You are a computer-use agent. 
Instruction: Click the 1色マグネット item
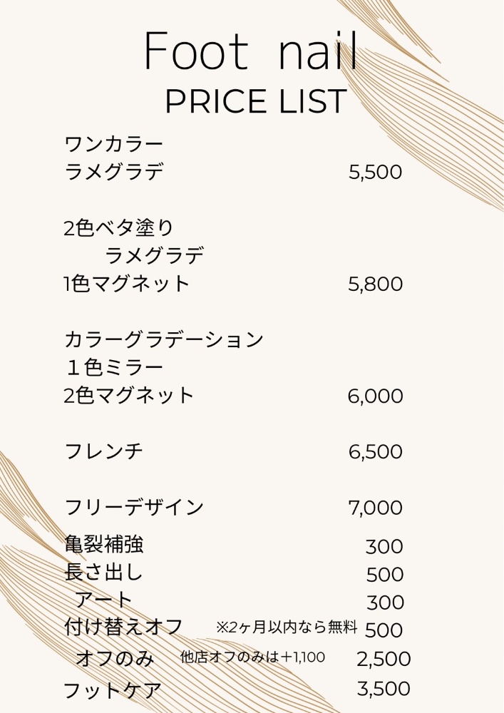(127, 284)
